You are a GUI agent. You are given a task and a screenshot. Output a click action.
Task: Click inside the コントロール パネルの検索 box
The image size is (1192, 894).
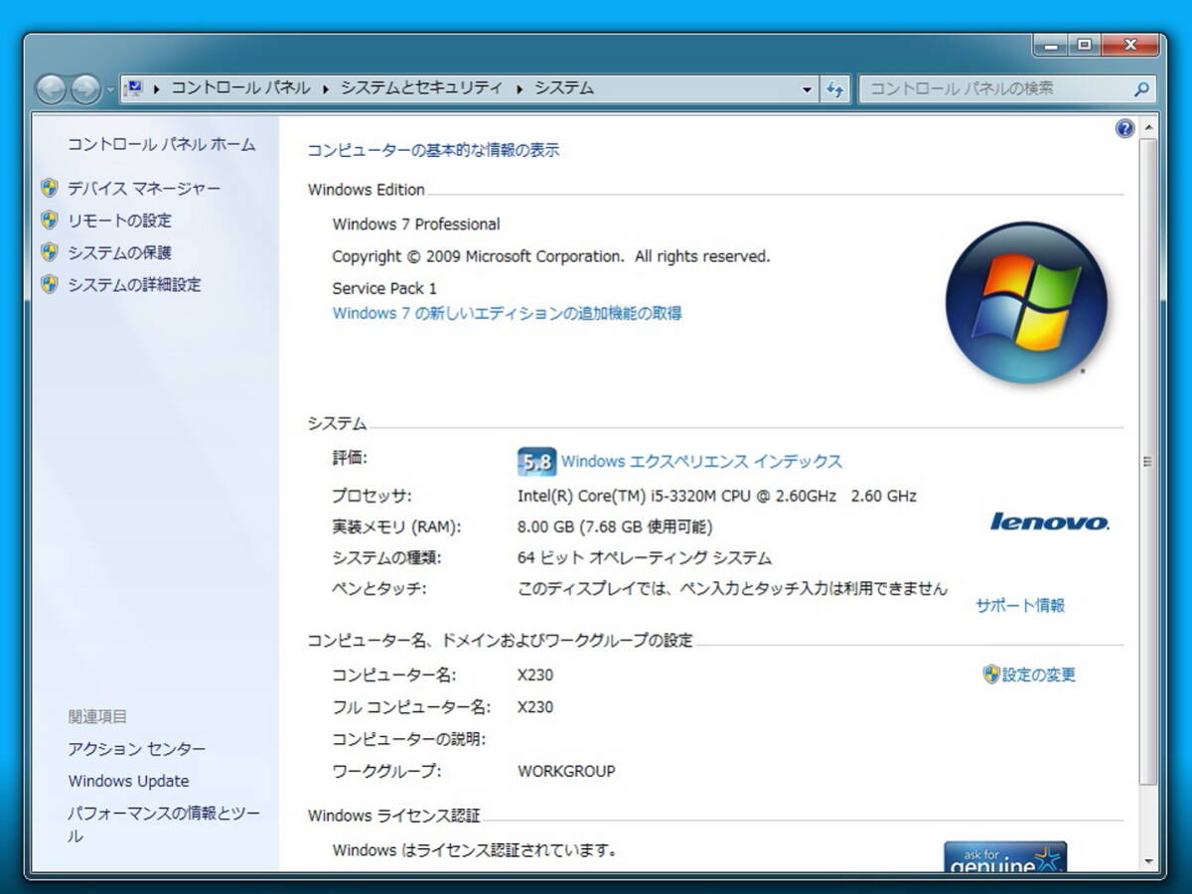pyautogui.click(x=993, y=88)
